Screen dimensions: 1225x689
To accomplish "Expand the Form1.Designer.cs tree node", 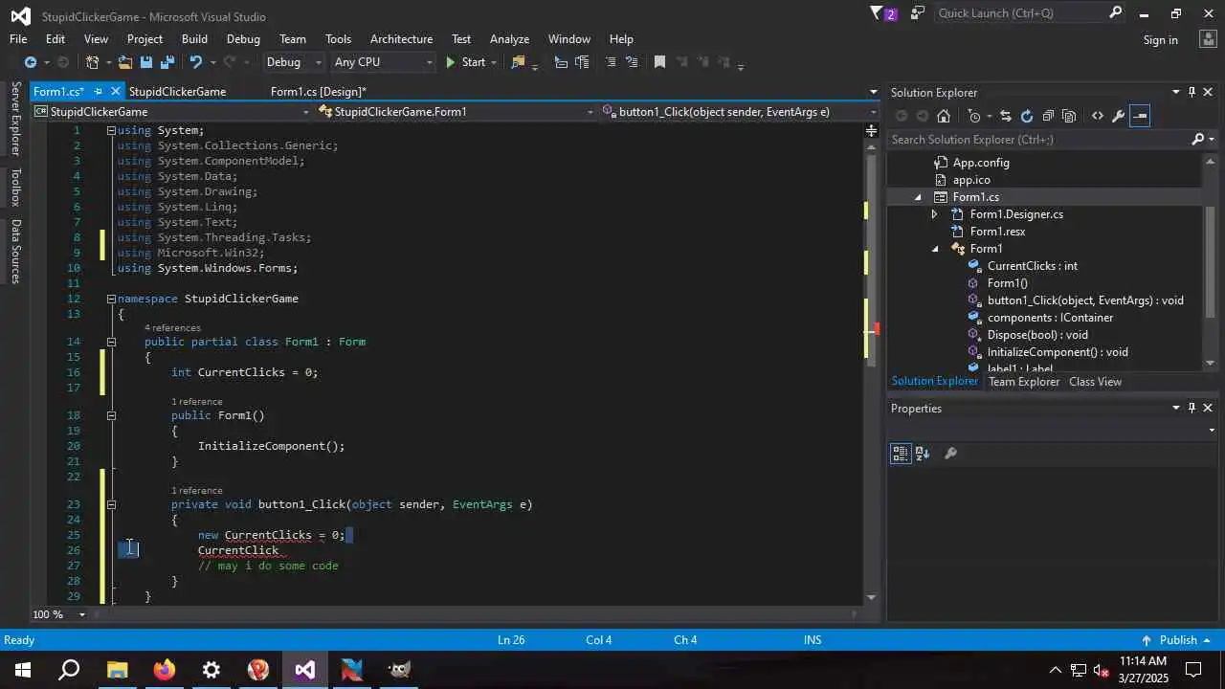I will click(935, 214).
